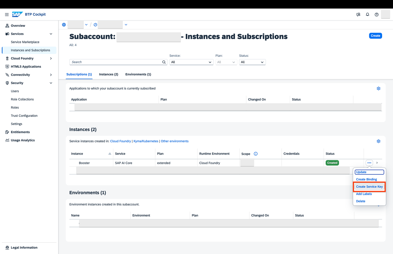Switch to the Environments (1) tab
Image resolution: width=393 pixels, height=254 pixels.
click(x=138, y=74)
